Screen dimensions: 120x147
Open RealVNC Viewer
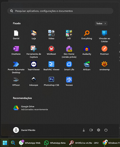pyautogui.click(x=52, y=66)
